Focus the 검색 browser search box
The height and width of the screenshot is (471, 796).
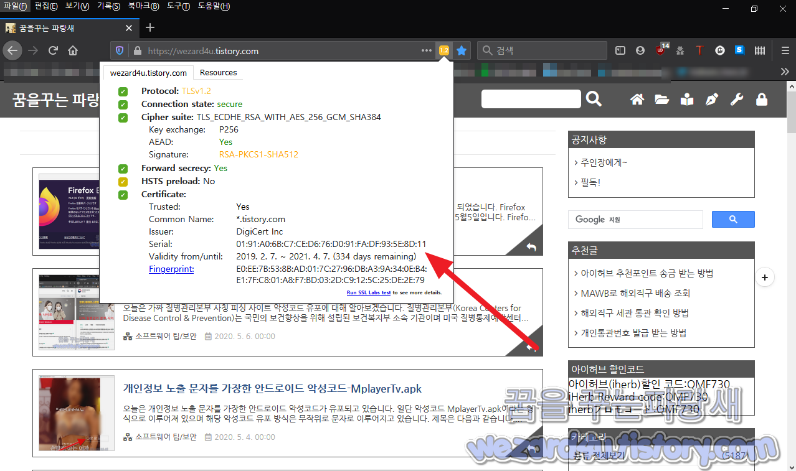(542, 50)
